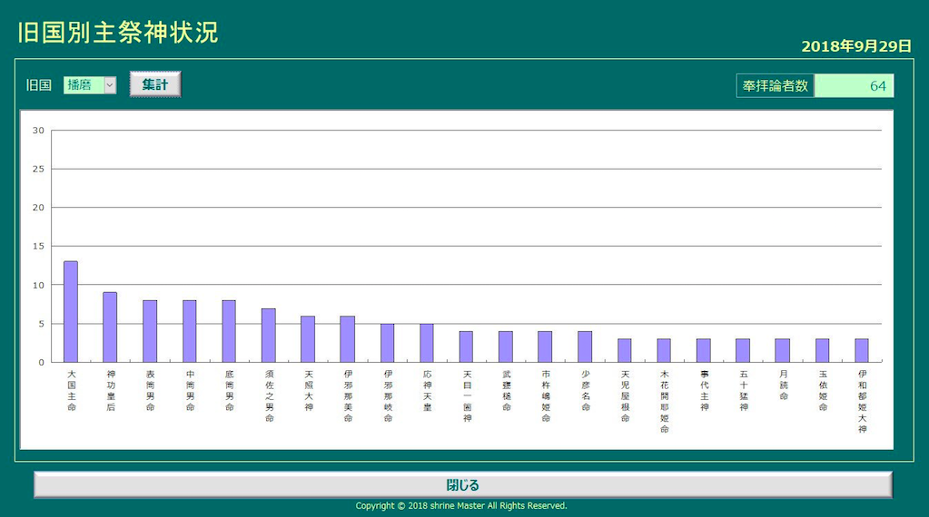Select the 表筒男命 bar
The image size is (929, 517).
point(150,331)
